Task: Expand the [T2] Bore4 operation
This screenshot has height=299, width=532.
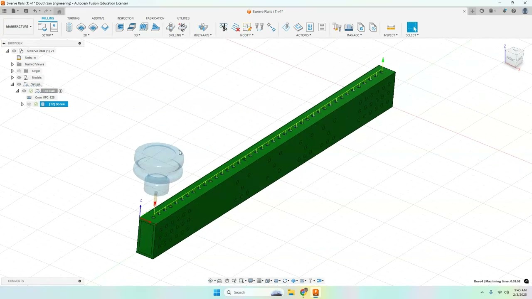Action: 22,104
